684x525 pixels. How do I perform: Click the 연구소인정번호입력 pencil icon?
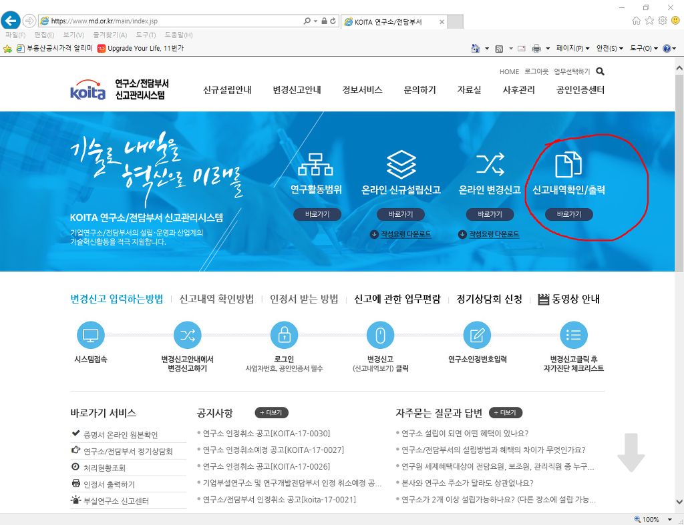click(477, 335)
